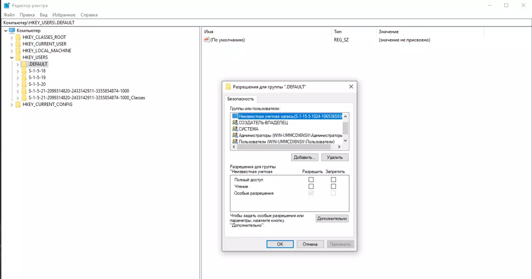Click horizontal scrollbar right arrow in groups list
532x279 pixels.
339,147
